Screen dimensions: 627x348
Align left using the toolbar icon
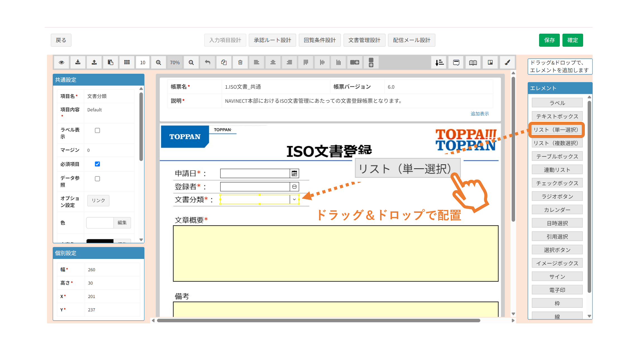pos(256,62)
